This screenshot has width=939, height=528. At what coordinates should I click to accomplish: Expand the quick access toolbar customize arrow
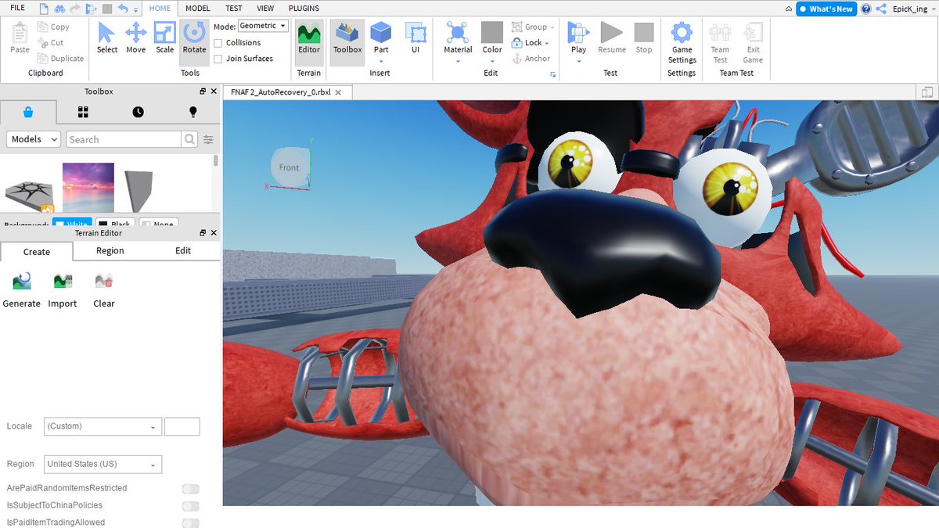136,10
